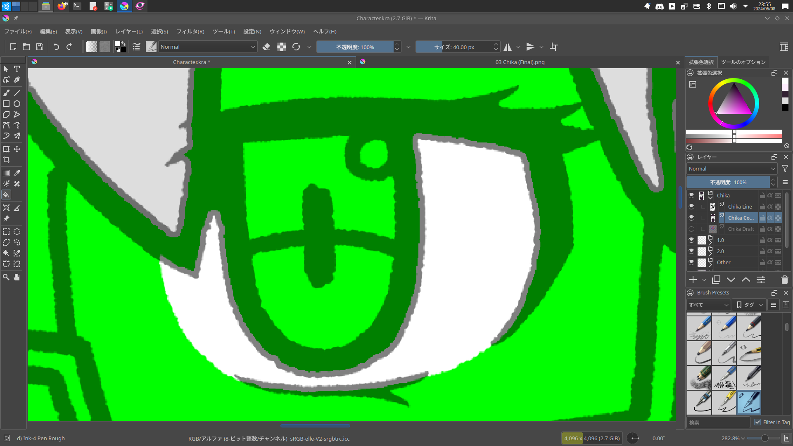793x446 pixels.
Task: Click the Redo arrow in toolbar
Action: pyautogui.click(x=69, y=47)
